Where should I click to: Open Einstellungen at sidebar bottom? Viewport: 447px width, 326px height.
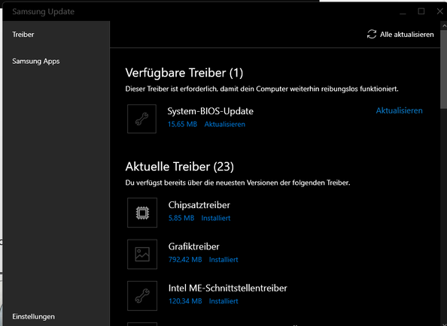[33, 317]
